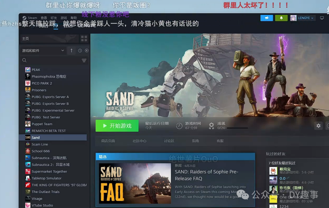Click the megaphone announcements button
The image size is (329, 208).
click(267, 18)
